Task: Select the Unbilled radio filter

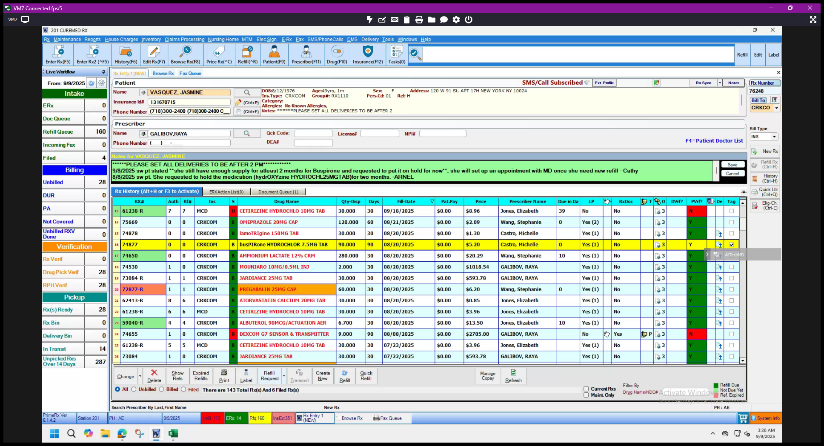Action: click(x=134, y=389)
